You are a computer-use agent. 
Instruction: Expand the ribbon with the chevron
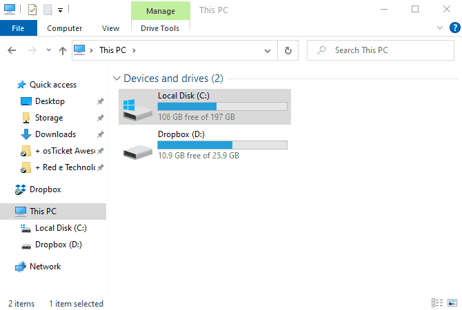coord(440,28)
